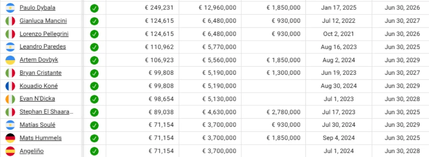Image resolution: width=429 pixels, height=157 pixels.
Task: Go to Artem Dovbyk's profile
Action: (x=39, y=60)
